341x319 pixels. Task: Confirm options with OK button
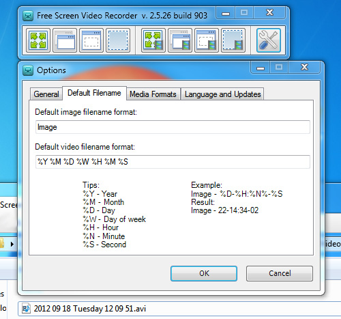(204, 273)
